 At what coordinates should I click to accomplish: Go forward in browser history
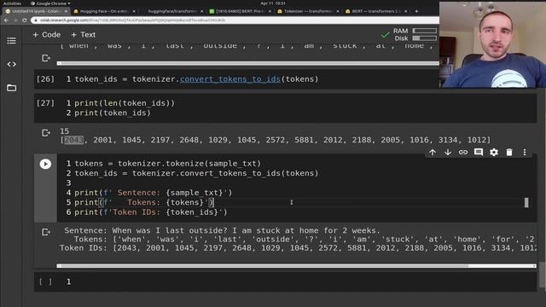(x=15, y=20)
